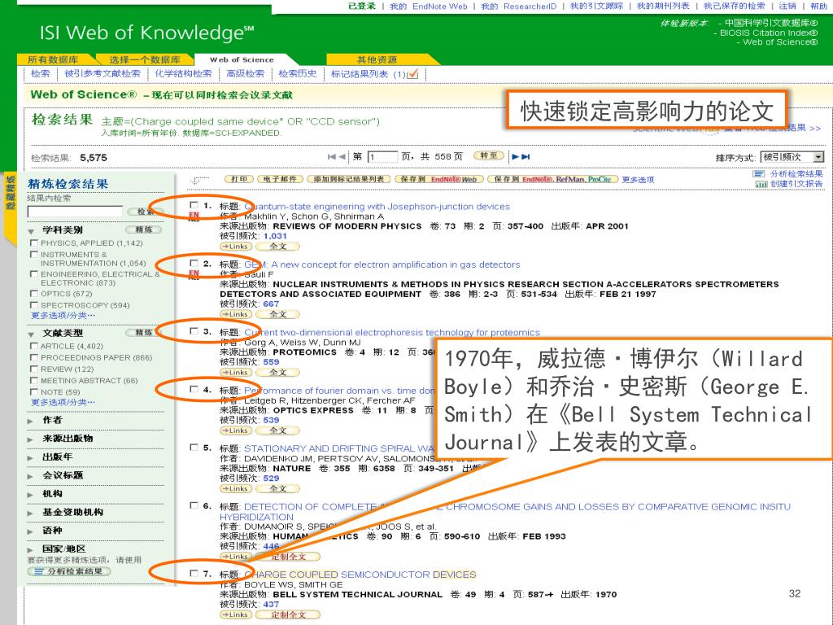The image size is (833, 625).
Task: Open CHARGE COUPLED SEMICONDUCTOR DEVICES title
Action: [x=360, y=575]
